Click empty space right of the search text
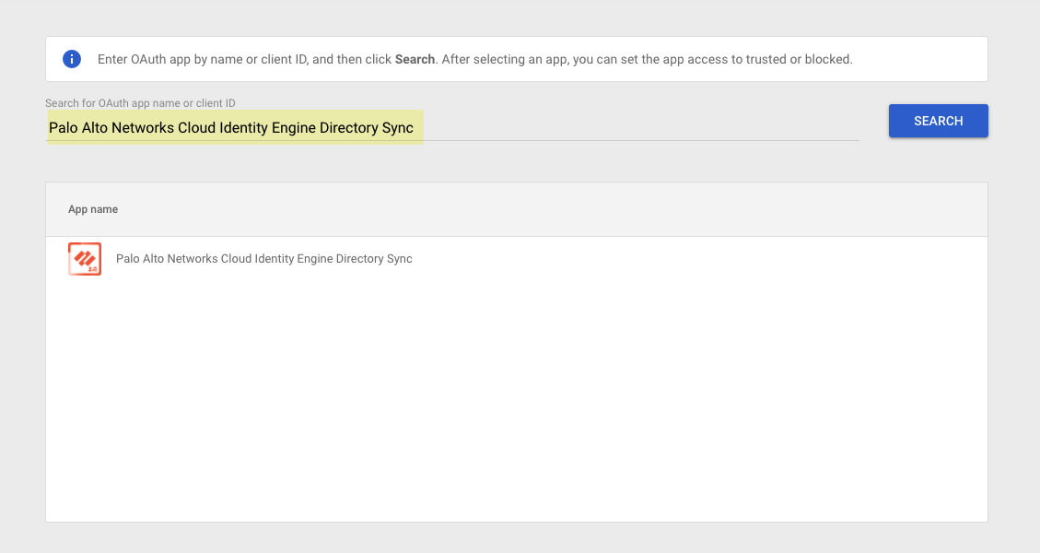Image resolution: width=1040 pixels, height=553 pixels. coord(645,128)
